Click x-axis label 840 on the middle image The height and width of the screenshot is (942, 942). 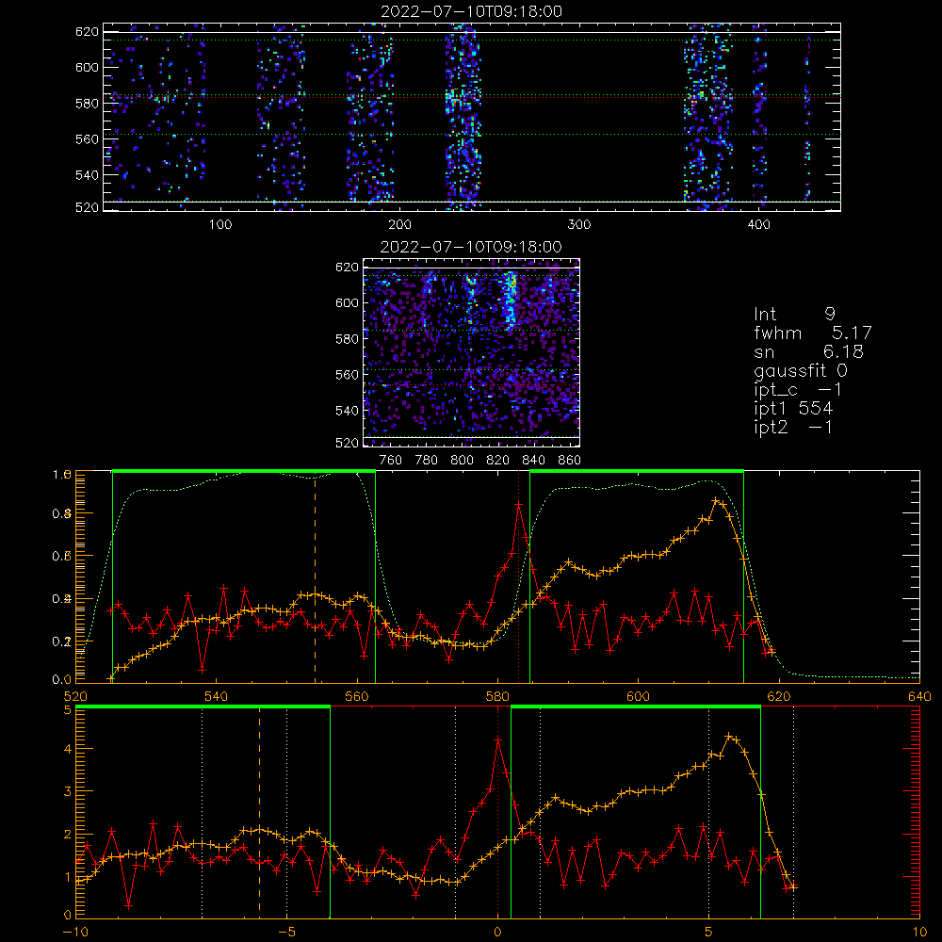(x=533, y=460)
